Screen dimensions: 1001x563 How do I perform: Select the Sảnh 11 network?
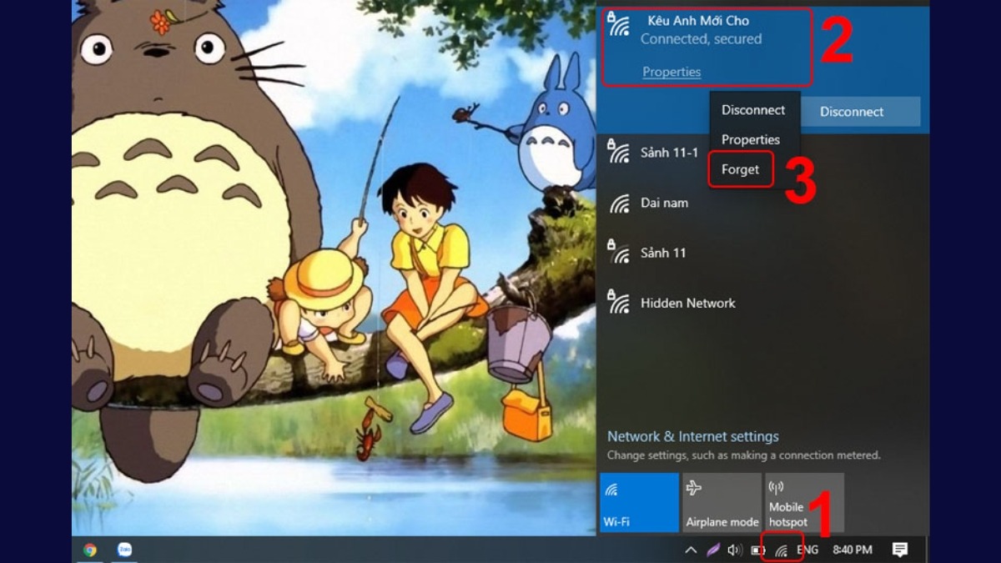pos(763,253)
